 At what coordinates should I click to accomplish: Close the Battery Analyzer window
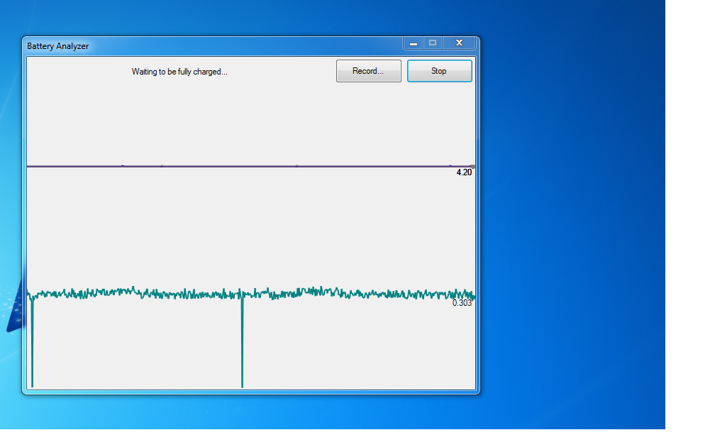pyautogui.click(x=459, y=43)
